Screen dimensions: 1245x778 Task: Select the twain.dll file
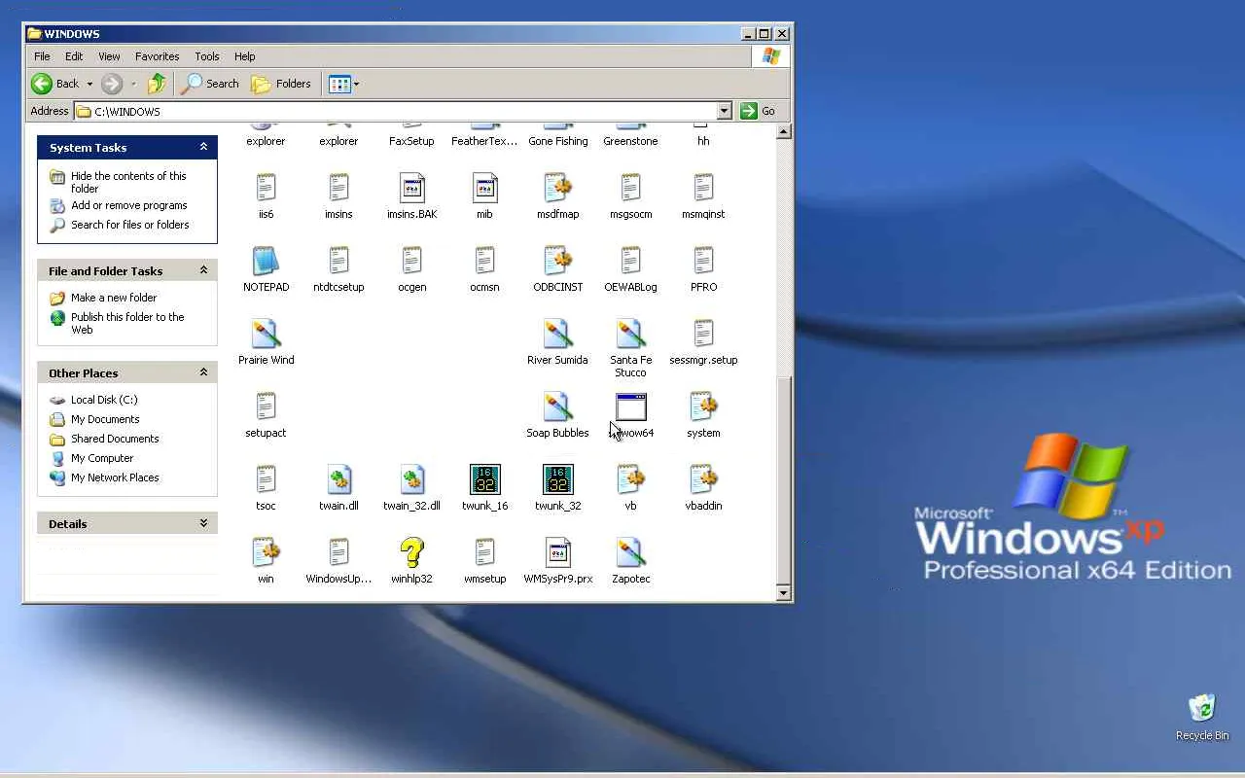(338, 479)
